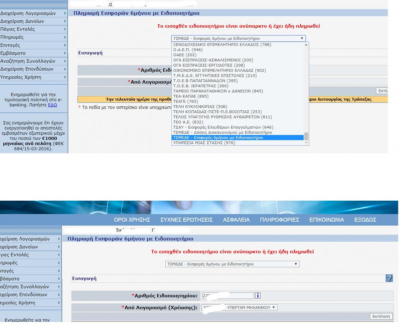Viewport: 400px width, 332px height.
Task: Select ΤΕΑ-ΕΑΠΑΕ (895) option
Action: click(238, 96)
